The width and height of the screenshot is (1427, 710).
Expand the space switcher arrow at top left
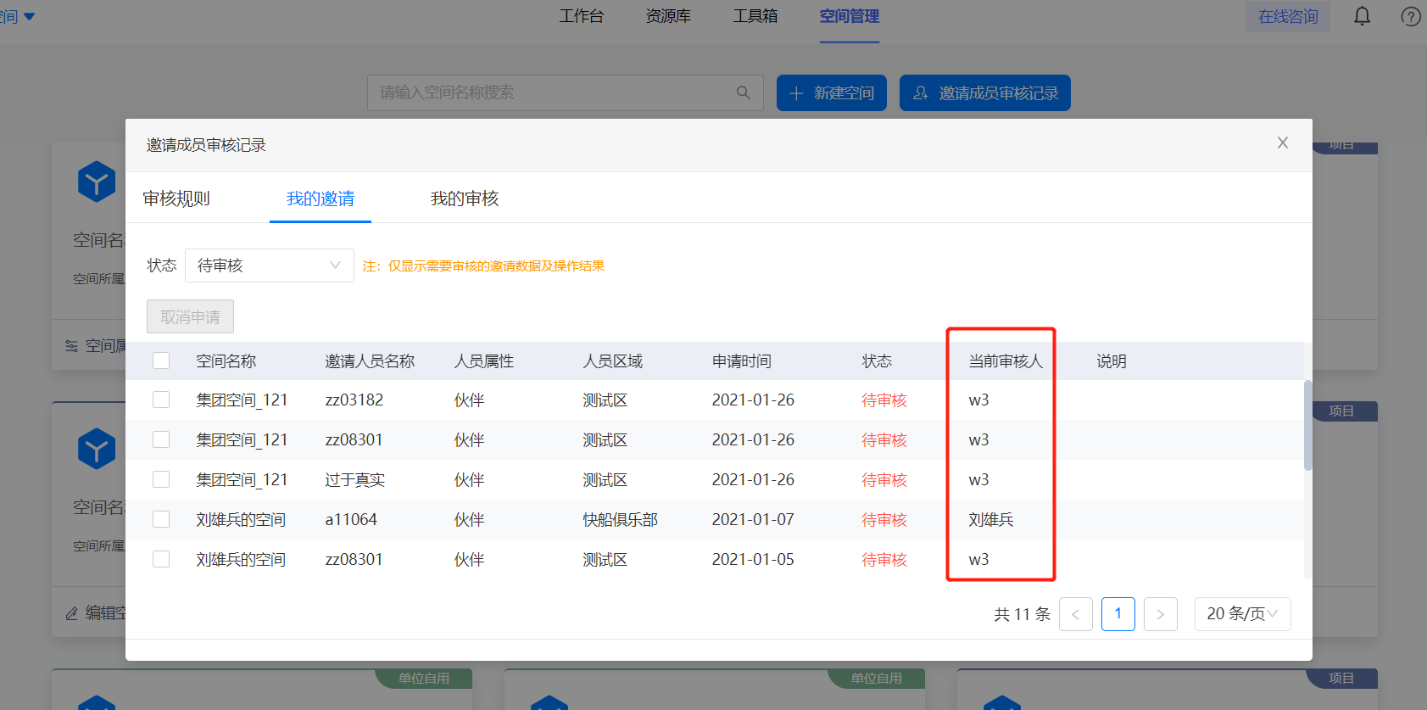pos(30,17)
